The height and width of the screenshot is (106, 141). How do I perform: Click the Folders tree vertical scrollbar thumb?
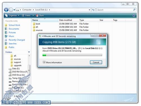point(29,70)
